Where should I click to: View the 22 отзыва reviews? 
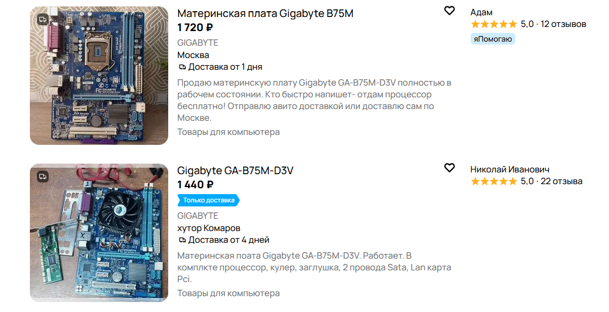pyautogui.click(x=562, y=181)
